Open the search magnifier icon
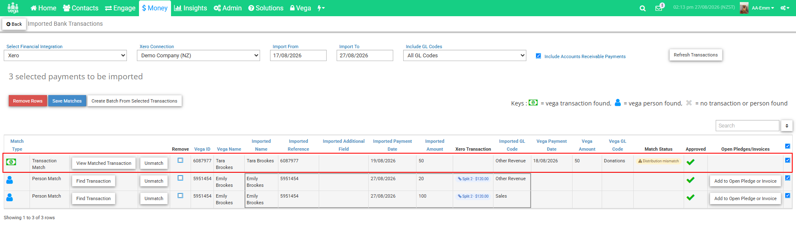Image resolution: width=796 pixels, height=230 pixels. click(642, 8)
